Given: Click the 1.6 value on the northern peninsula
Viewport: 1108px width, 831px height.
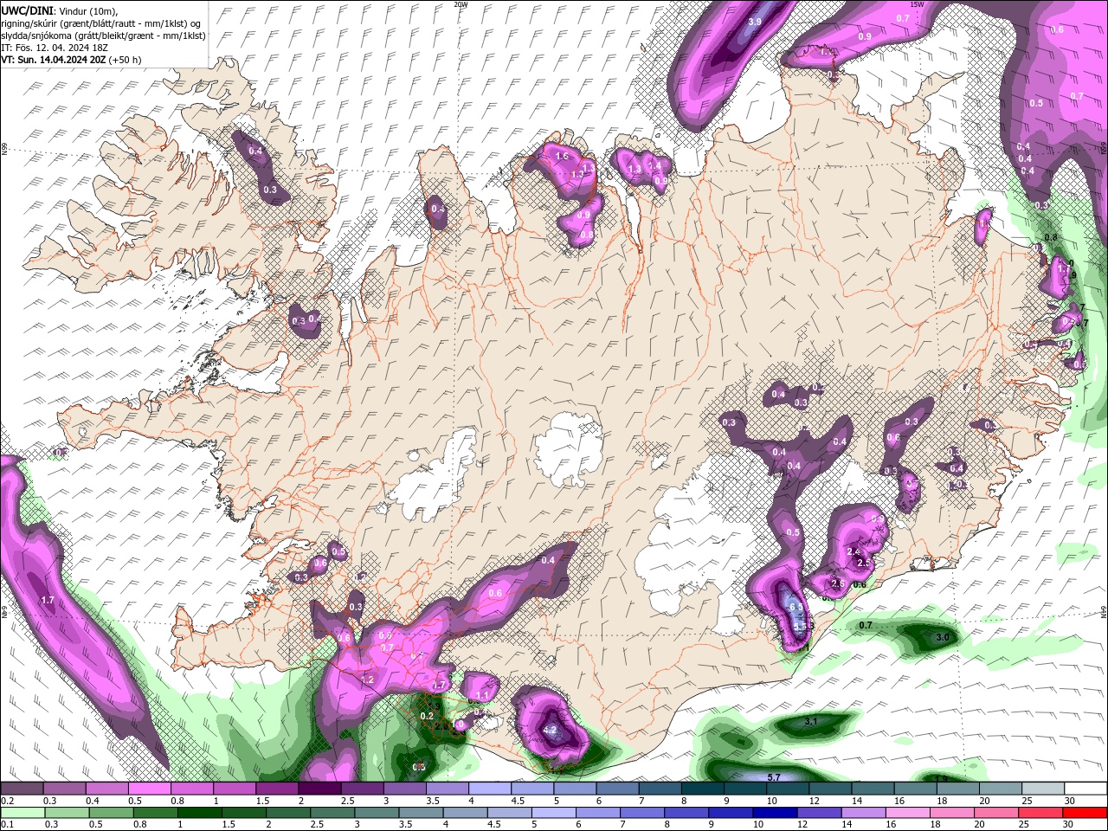Looking at the screenshot, I should point(562,156).
